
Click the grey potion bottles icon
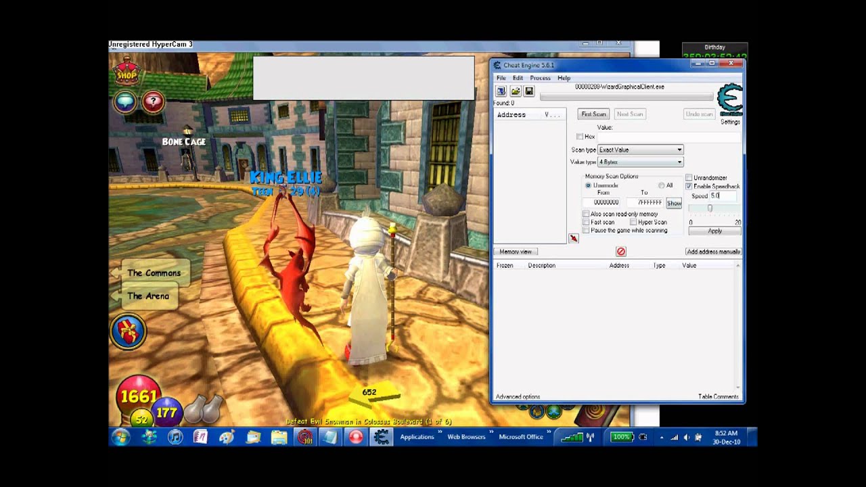point(204,408)
